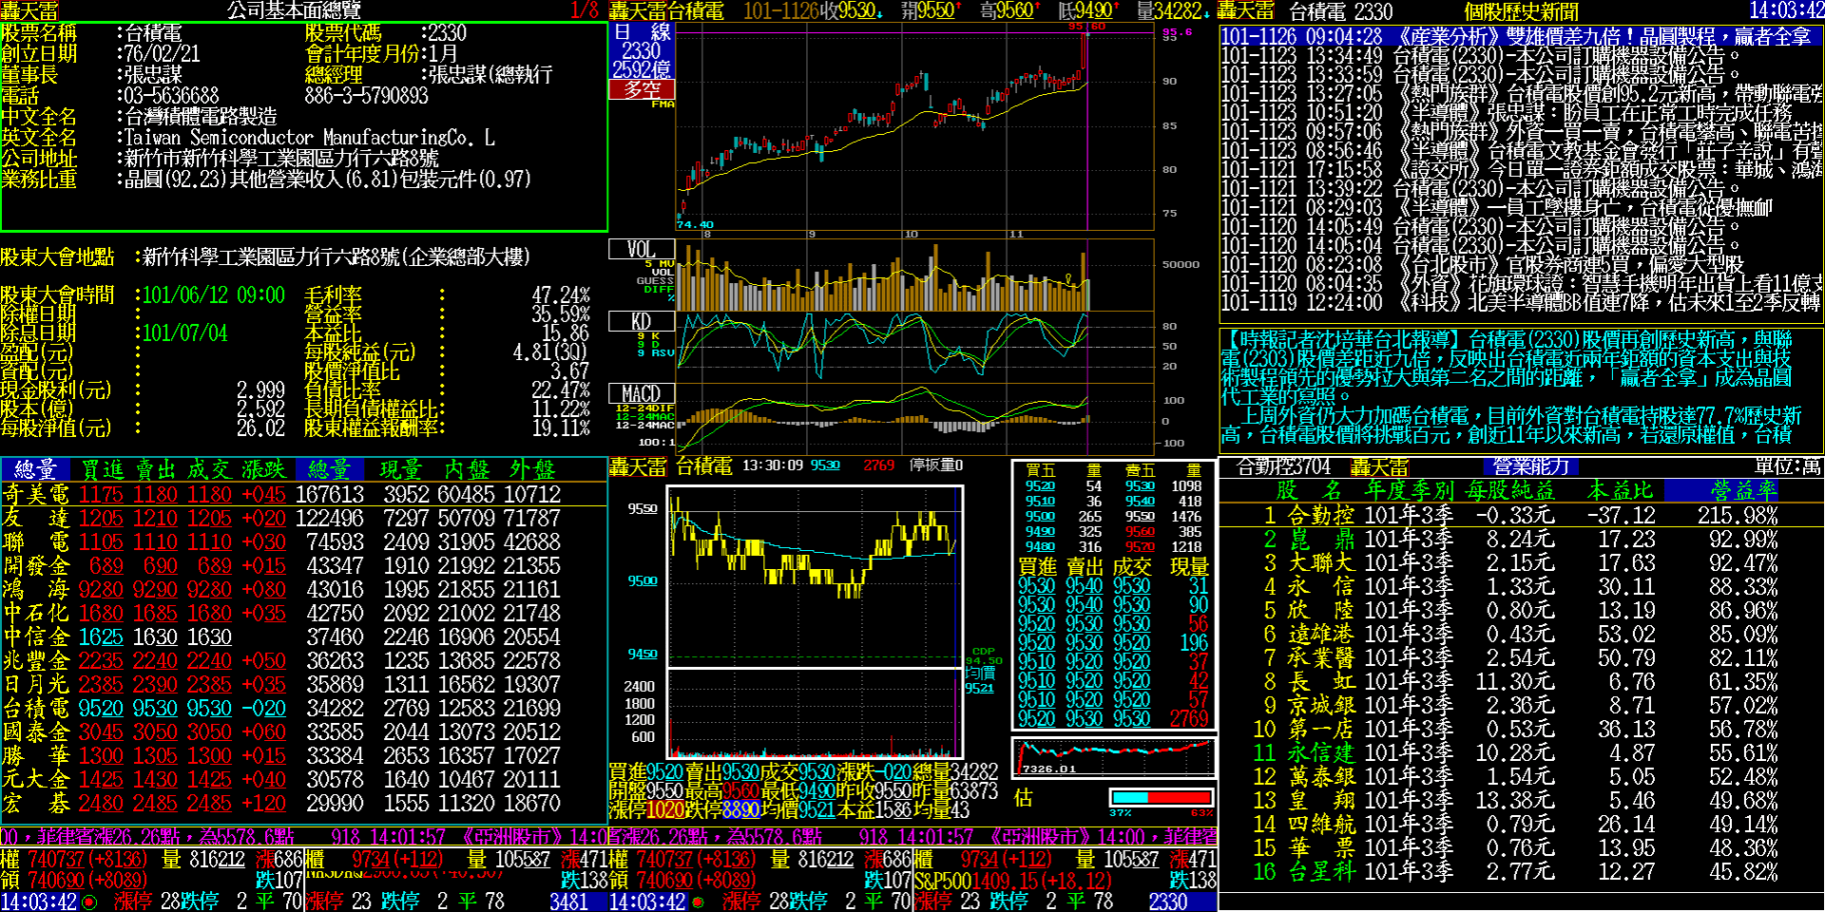Click the 買進 column header in the stock list

coord(103,469)
